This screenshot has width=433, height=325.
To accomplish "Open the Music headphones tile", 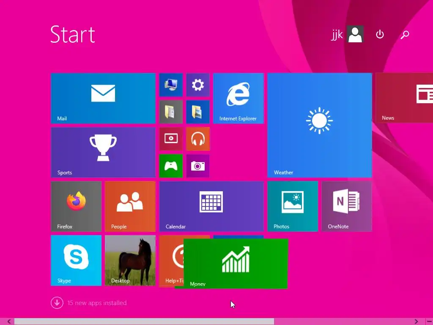I will 198,139.
